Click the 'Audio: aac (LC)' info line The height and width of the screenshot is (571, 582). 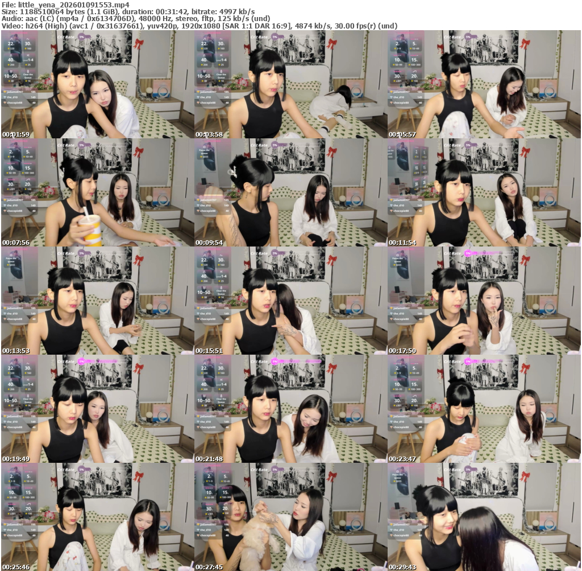point(136,19)
